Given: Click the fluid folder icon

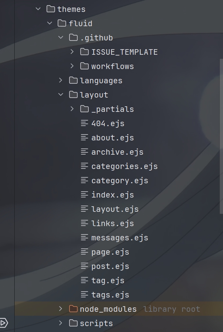Looking at the screenshot, I should pyautogui.click(x=62, y=23).
